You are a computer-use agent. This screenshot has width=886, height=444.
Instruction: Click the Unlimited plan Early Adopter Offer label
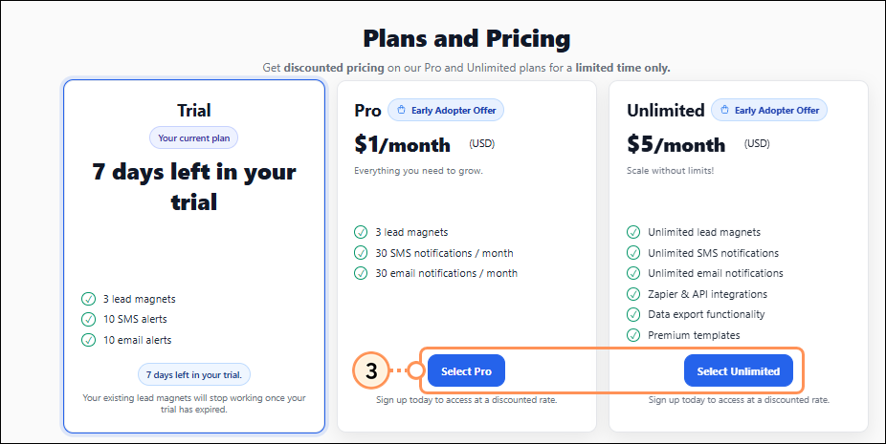777,110
